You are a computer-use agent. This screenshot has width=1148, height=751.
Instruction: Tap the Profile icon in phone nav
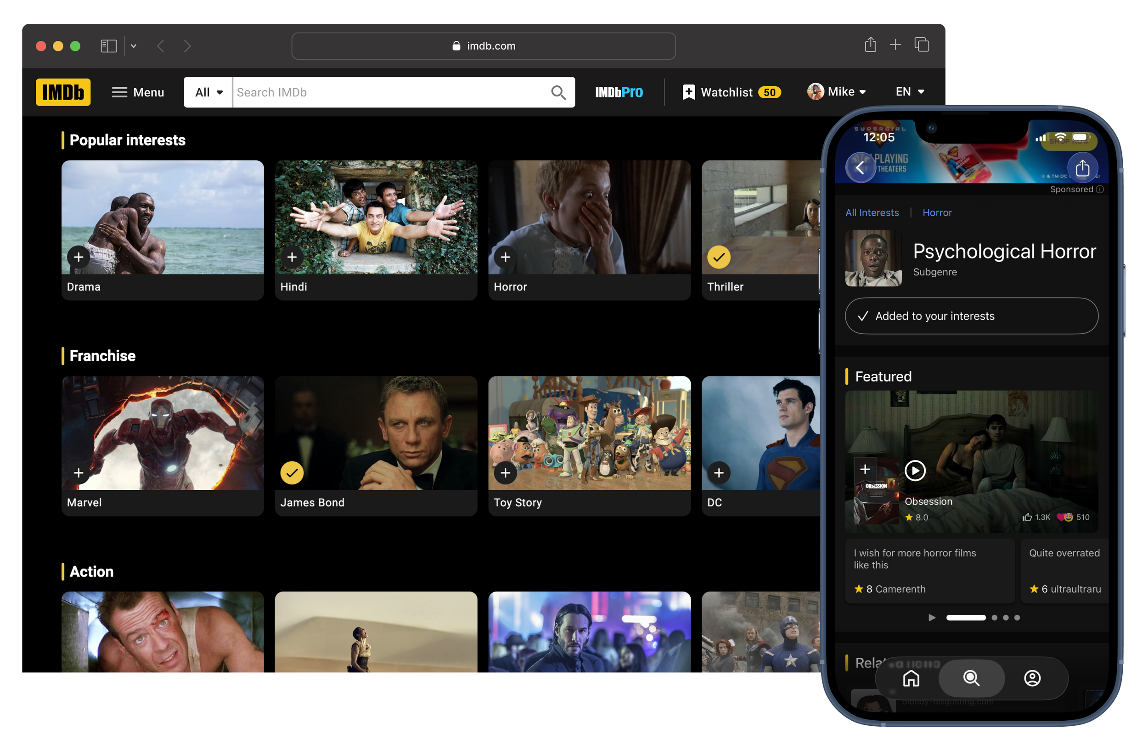point(1032,678)
